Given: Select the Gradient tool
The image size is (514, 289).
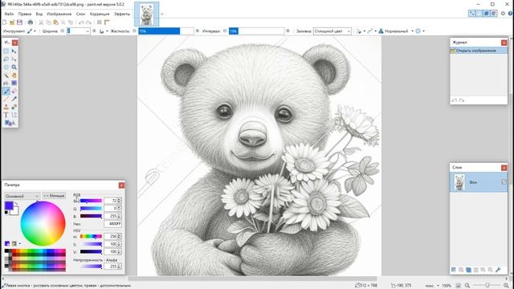Looking at the screenshot, I should pos(14,83).
